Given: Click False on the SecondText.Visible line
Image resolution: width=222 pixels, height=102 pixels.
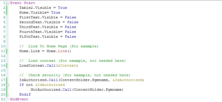Looking at the screenshot, I should pos(73,22).
